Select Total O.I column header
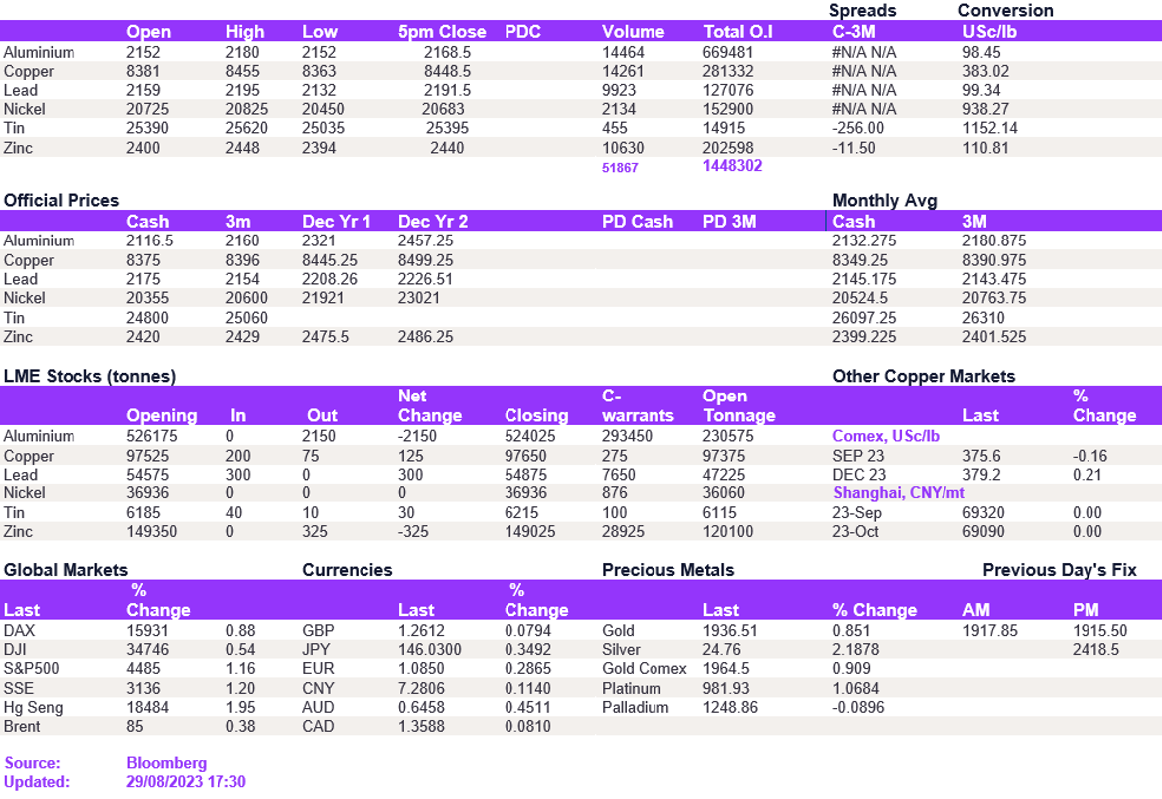1162x799 pixels. (x=738, y=32)
